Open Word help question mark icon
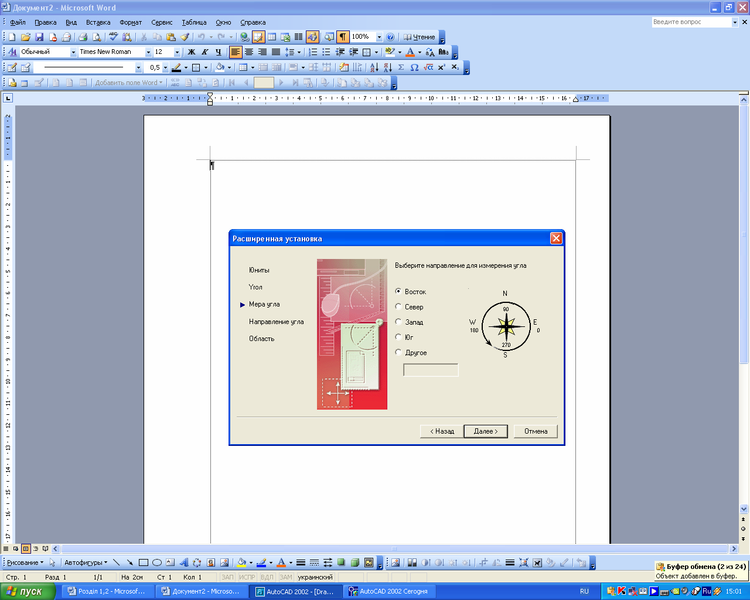Screen dimensions: 750x600 tap(390, 37)
